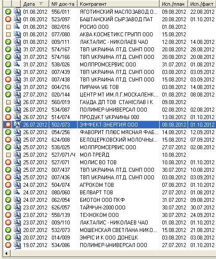Click document icon for row 009/110
Screen dimensions: 216x259
pyautogui.click(x=17, y=223)
